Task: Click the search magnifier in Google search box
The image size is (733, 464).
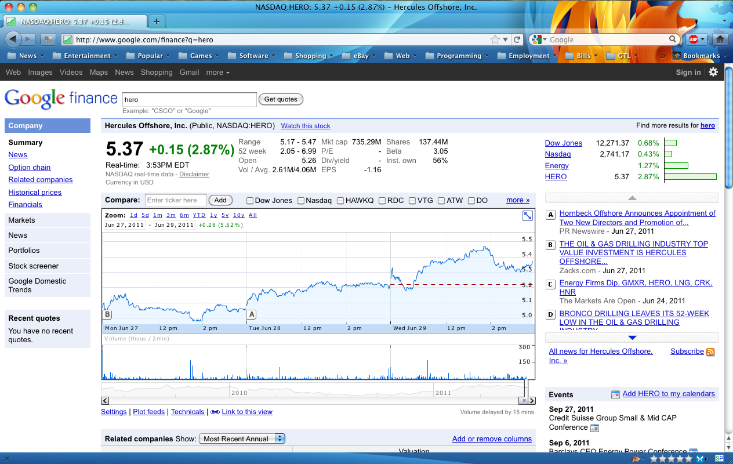Action: click(673, 39)
